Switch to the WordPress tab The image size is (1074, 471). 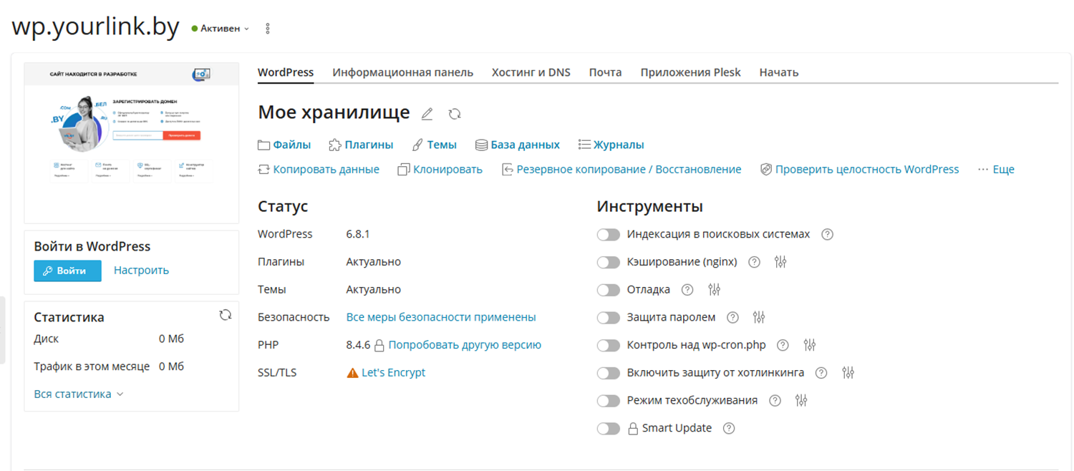286,72
